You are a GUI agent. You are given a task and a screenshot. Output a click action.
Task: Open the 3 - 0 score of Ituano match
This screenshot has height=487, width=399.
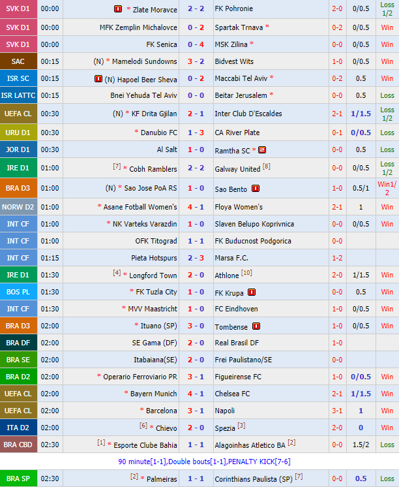[196, 326]
